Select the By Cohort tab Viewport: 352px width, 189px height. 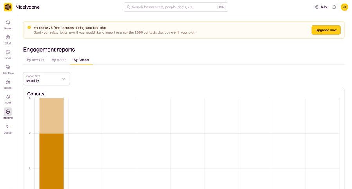coord(81,60)
